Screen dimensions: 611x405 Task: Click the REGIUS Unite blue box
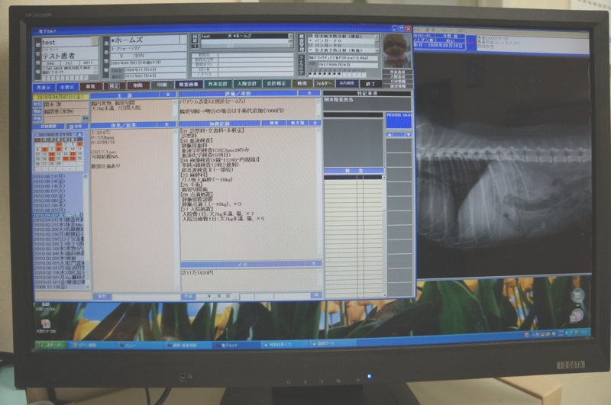click(x=399, y=121)
